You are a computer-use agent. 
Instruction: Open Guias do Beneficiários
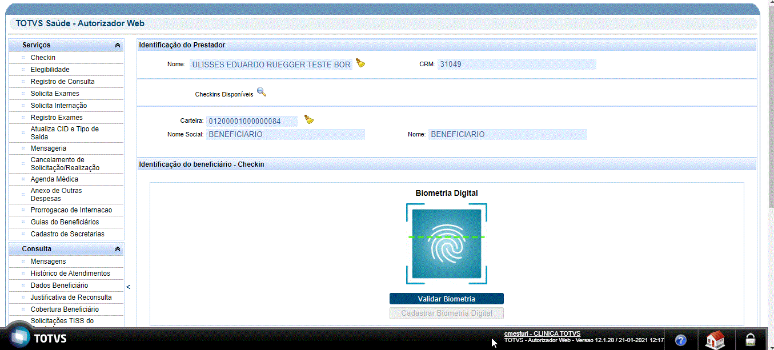[65, 222]
